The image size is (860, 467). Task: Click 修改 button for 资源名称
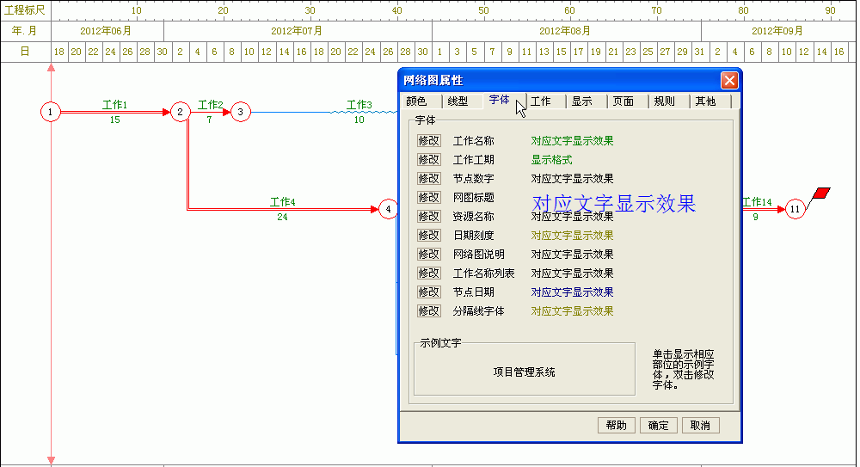coord(428,217)
